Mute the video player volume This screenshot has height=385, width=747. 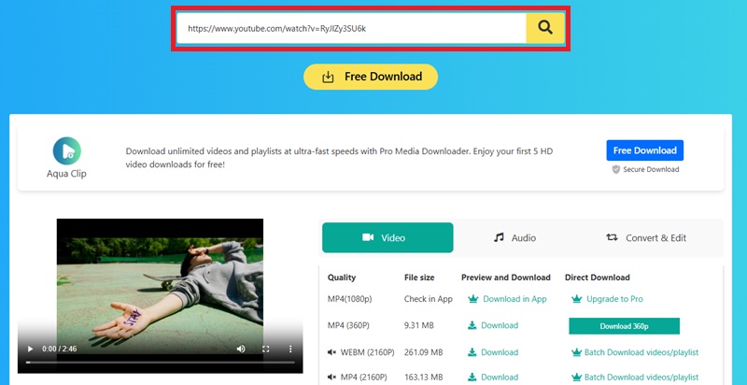[x=242, y=349]
